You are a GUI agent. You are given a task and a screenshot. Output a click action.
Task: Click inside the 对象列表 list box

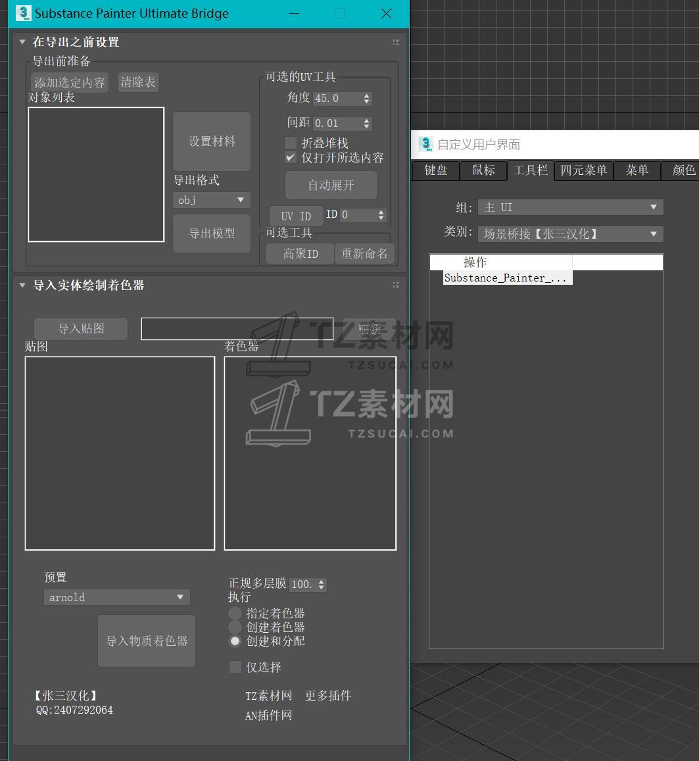pyautogui.click(x=96, y=174)
